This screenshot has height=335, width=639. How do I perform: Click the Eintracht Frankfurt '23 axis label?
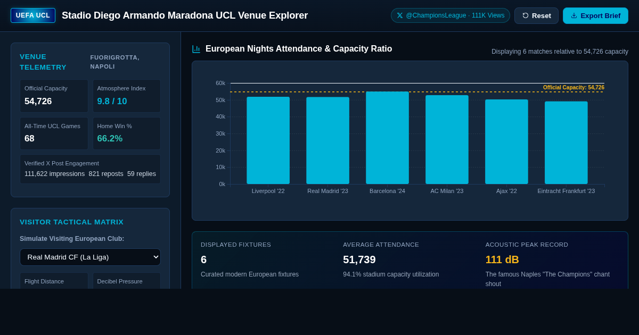point(566,191)
